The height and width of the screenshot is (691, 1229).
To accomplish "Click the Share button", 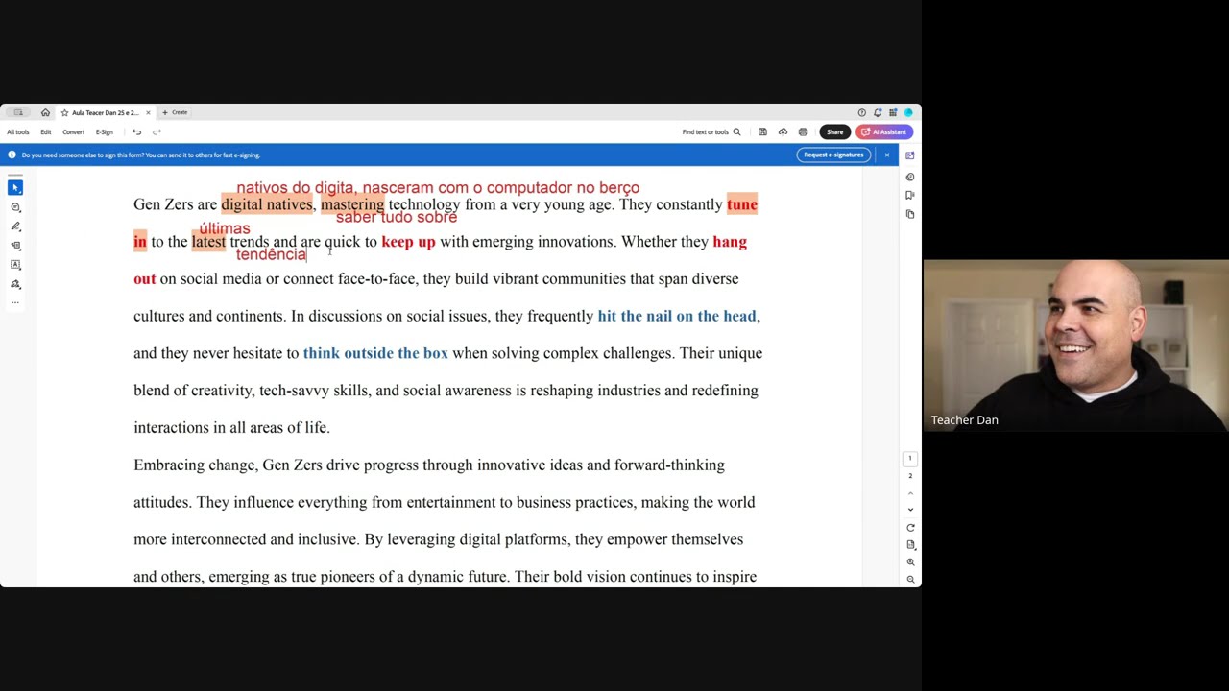I will [x=834, y=131].
